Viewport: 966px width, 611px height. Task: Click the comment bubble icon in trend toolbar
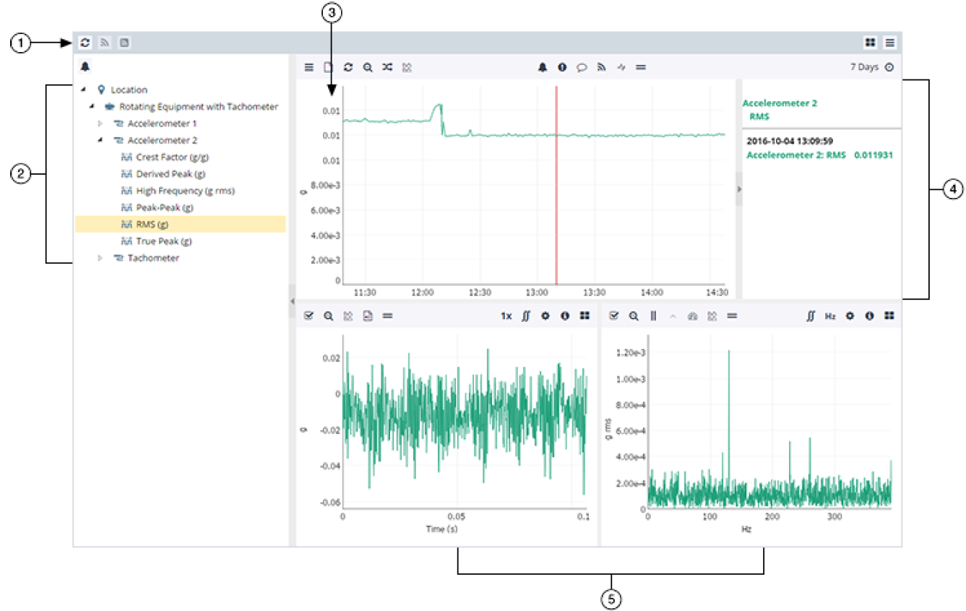coord(582,67)
